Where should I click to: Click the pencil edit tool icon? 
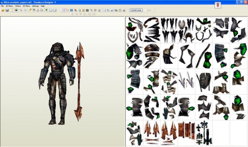(30, 10)
